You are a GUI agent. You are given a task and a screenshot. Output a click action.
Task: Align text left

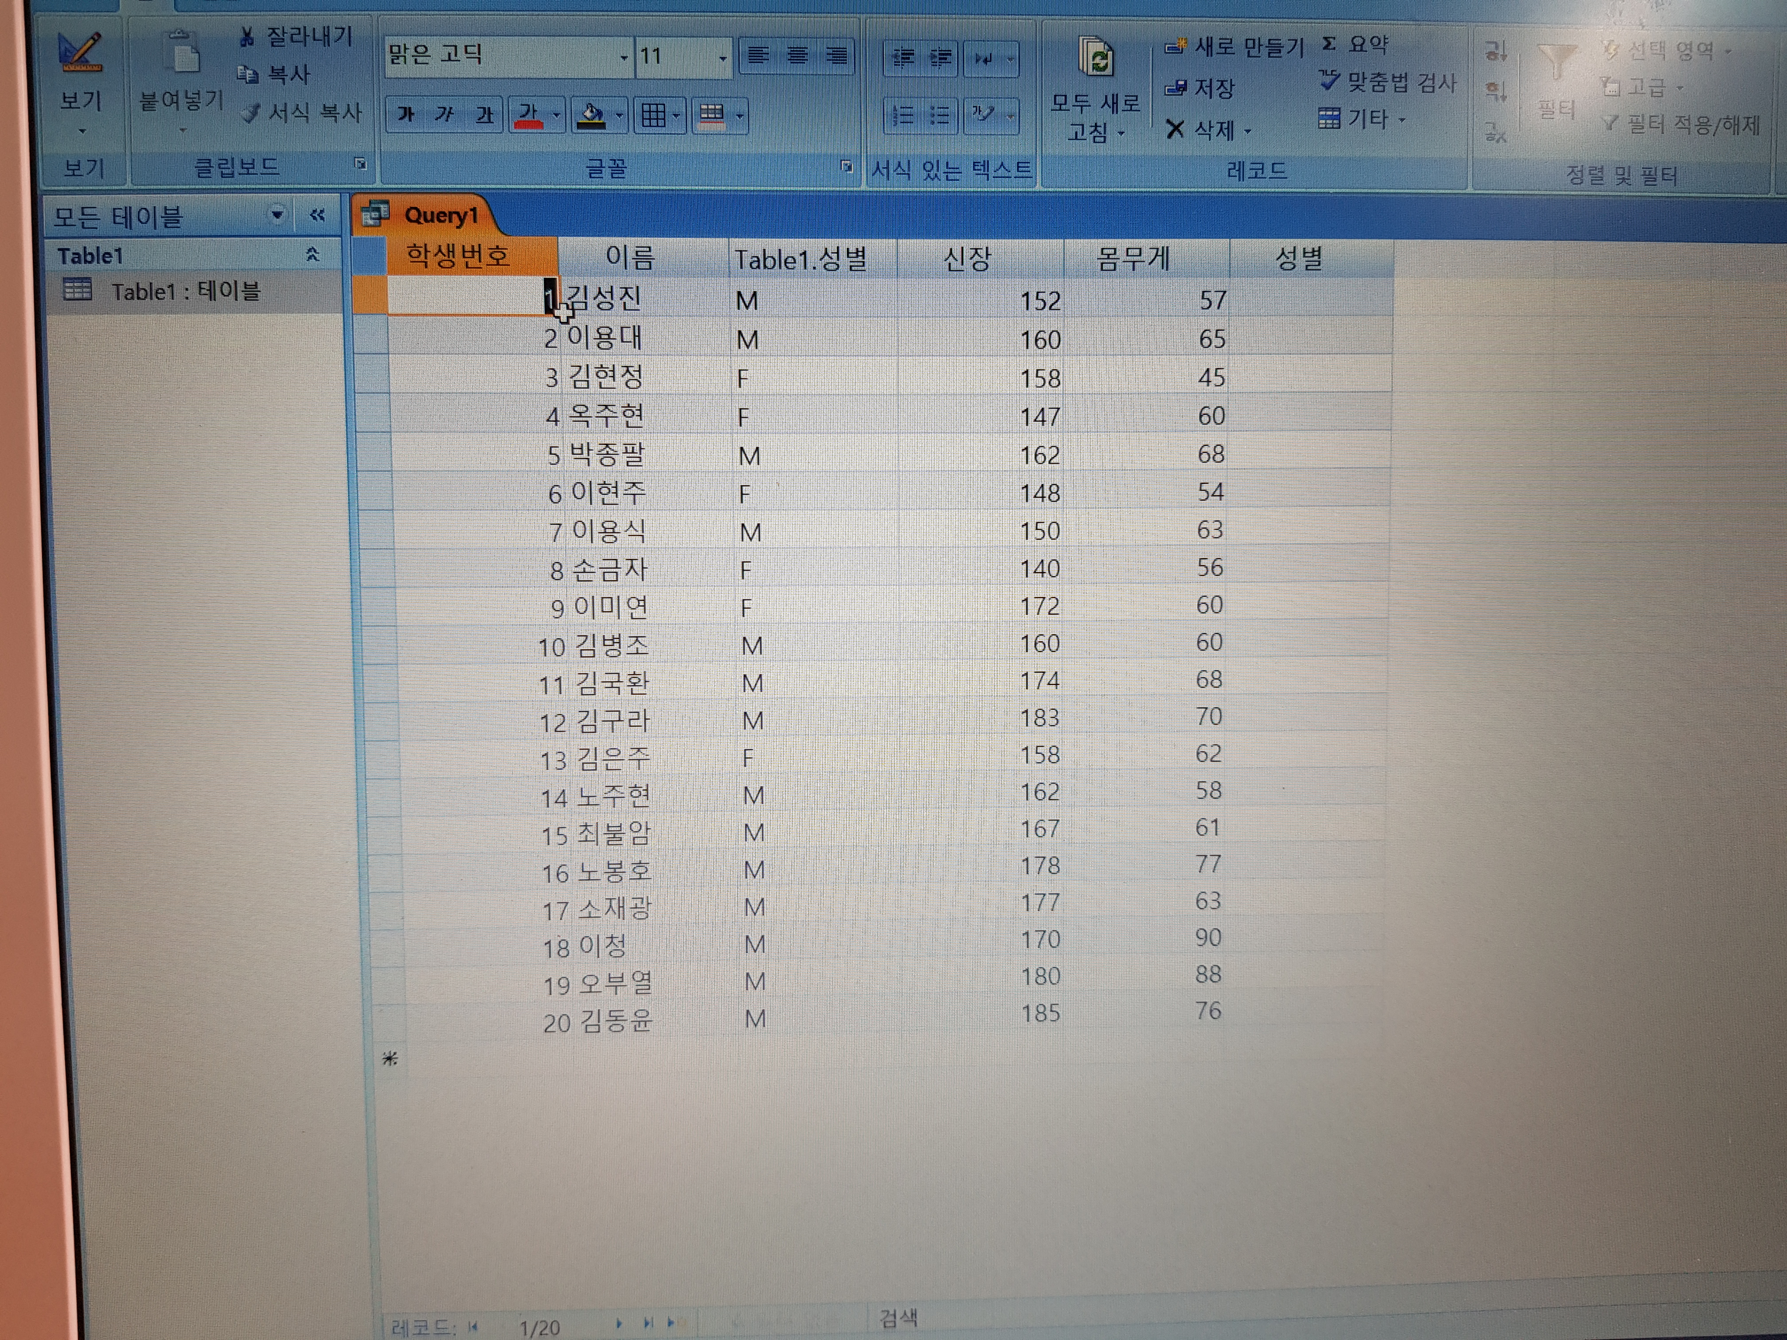tap(757, 56)
